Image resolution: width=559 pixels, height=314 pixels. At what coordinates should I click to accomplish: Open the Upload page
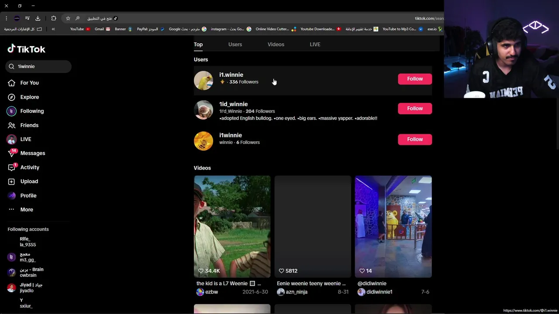tap(24, 181)
